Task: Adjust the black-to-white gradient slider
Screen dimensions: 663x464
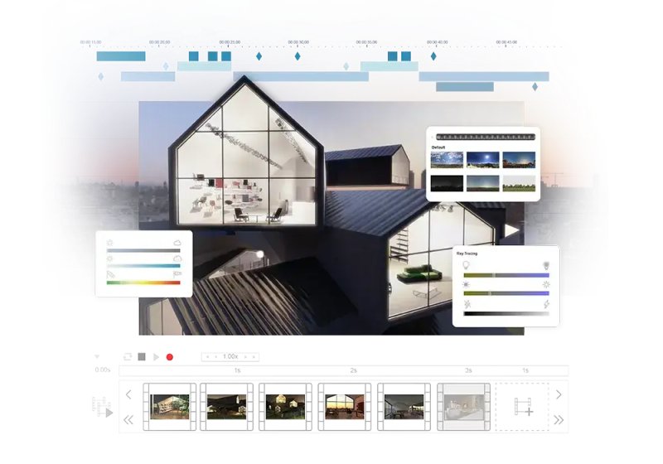Action: pos(506,313)
